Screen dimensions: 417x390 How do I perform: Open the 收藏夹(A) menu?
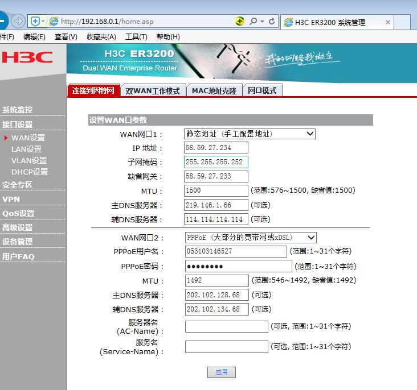point(101,36)
